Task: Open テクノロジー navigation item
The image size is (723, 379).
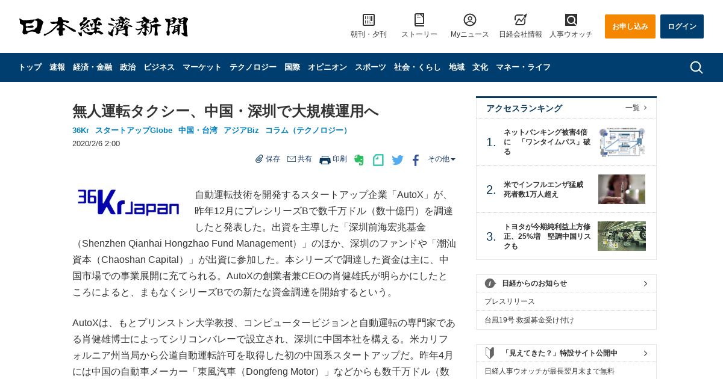Action: click(253, 67)
